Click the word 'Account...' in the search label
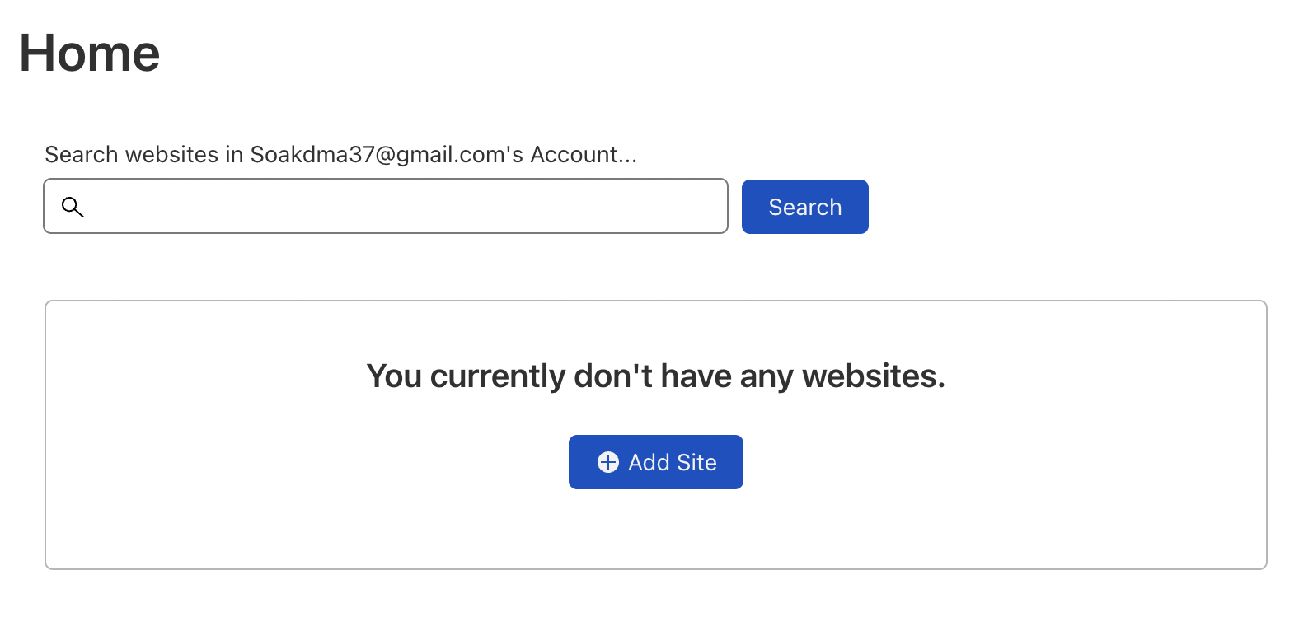Image resolution: width=1299 pixels, height=626 pixels. pos(583,155)
